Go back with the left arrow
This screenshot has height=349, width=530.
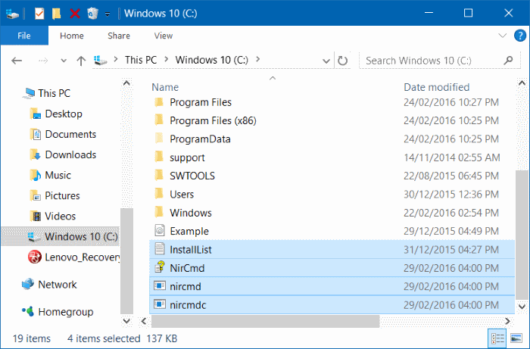[x=17, y=61]
